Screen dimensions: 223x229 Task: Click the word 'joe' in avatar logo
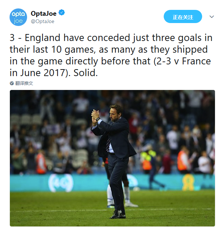point(18,21)
